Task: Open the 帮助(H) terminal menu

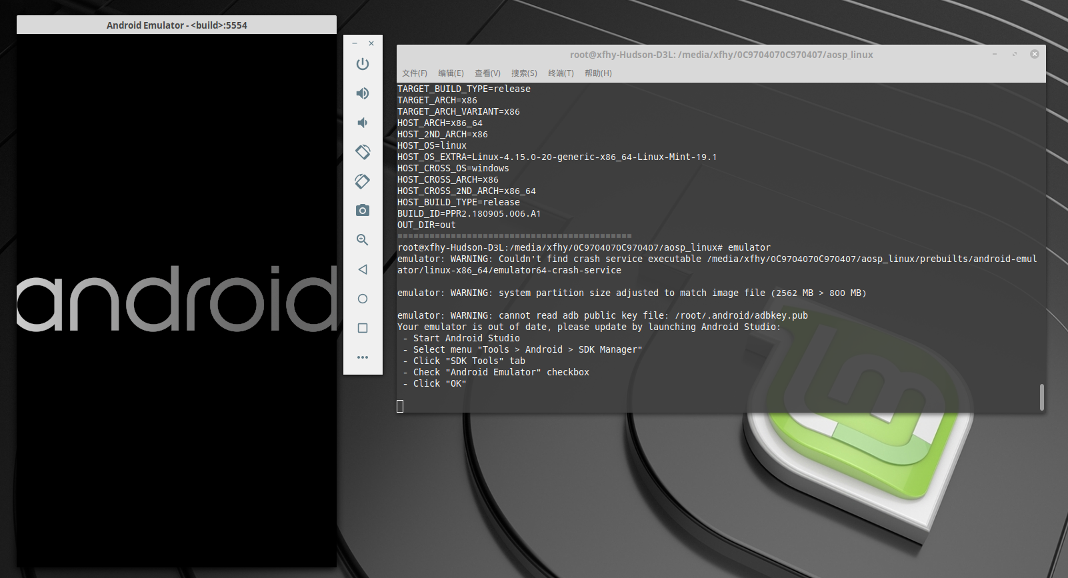Action: pyautogui.click(x=598, y=73)
